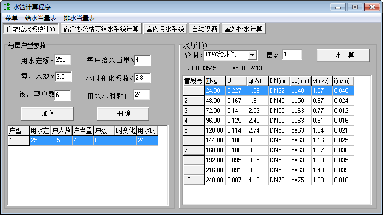Click the 小时变化系数 input field

(142, 78)
